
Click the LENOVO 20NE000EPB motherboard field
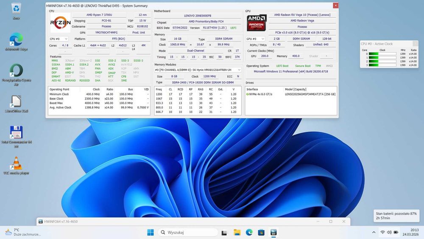click(x=198, y=16)
